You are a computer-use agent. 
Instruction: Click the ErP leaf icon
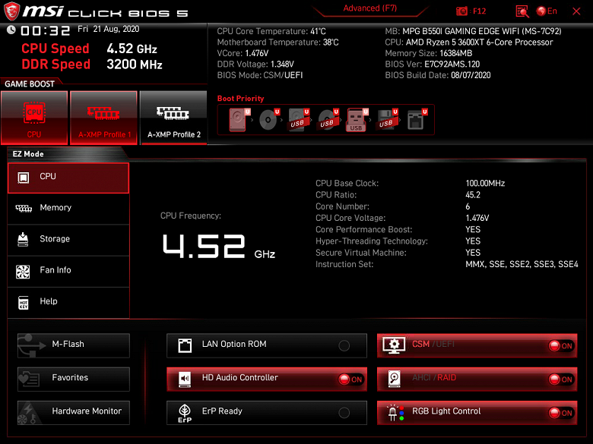click(185, 413)
